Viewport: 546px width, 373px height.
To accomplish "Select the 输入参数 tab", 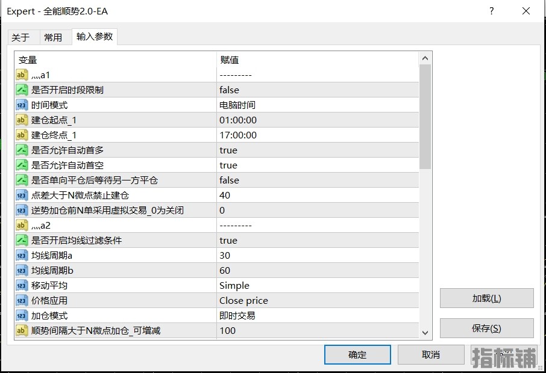I will pyautogui.click(x=95, y=37).
